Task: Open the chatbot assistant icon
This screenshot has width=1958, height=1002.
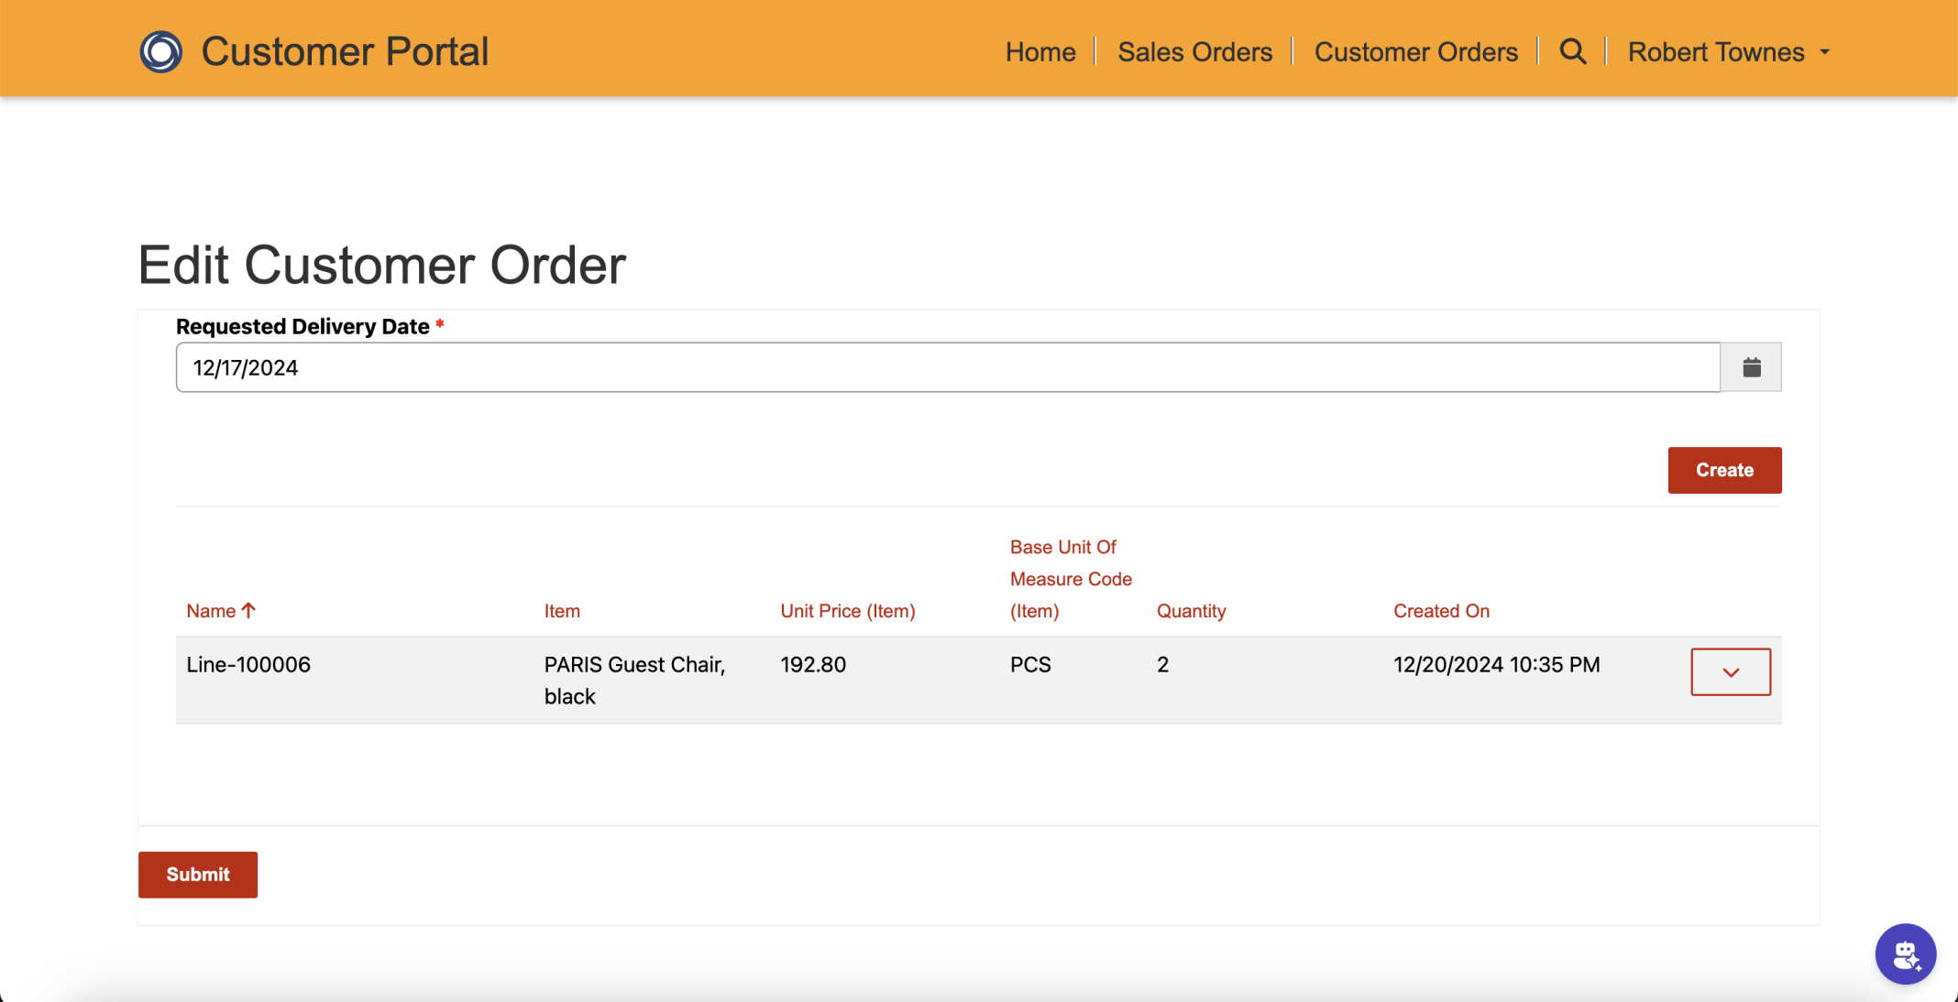Action: pos(1905,953)
